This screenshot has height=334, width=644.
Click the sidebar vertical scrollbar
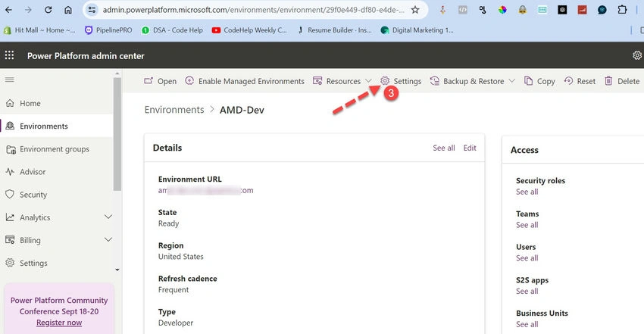[117, 133]
